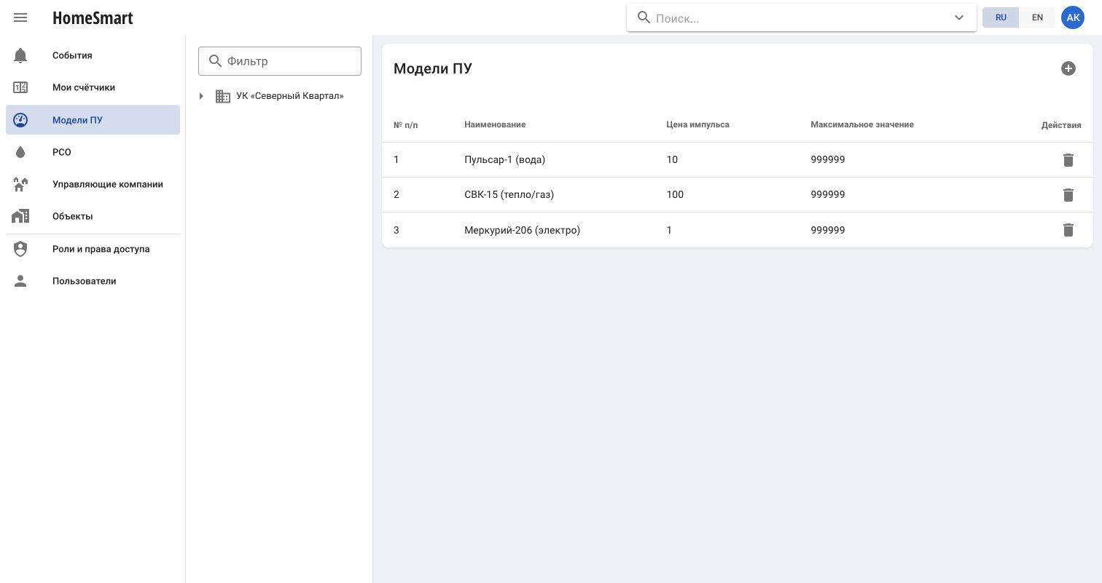Expand the УК «Северный Квартал» tree node

click(x=201, y=96)
